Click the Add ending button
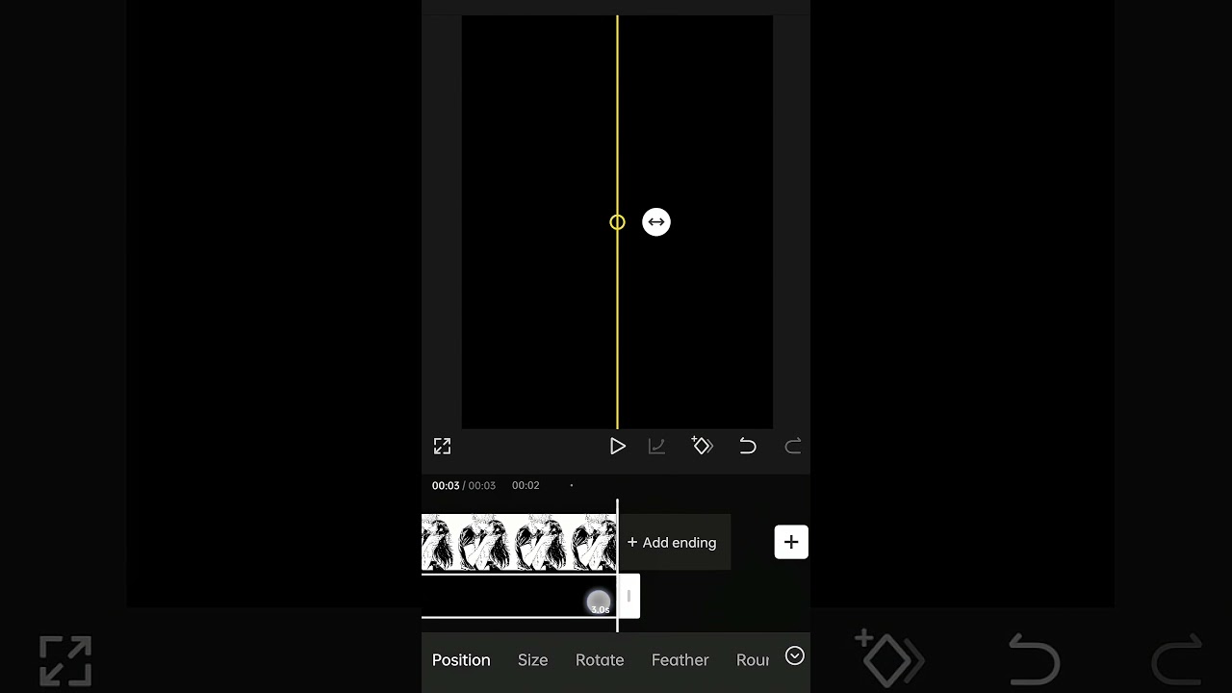 pos(672,543)
